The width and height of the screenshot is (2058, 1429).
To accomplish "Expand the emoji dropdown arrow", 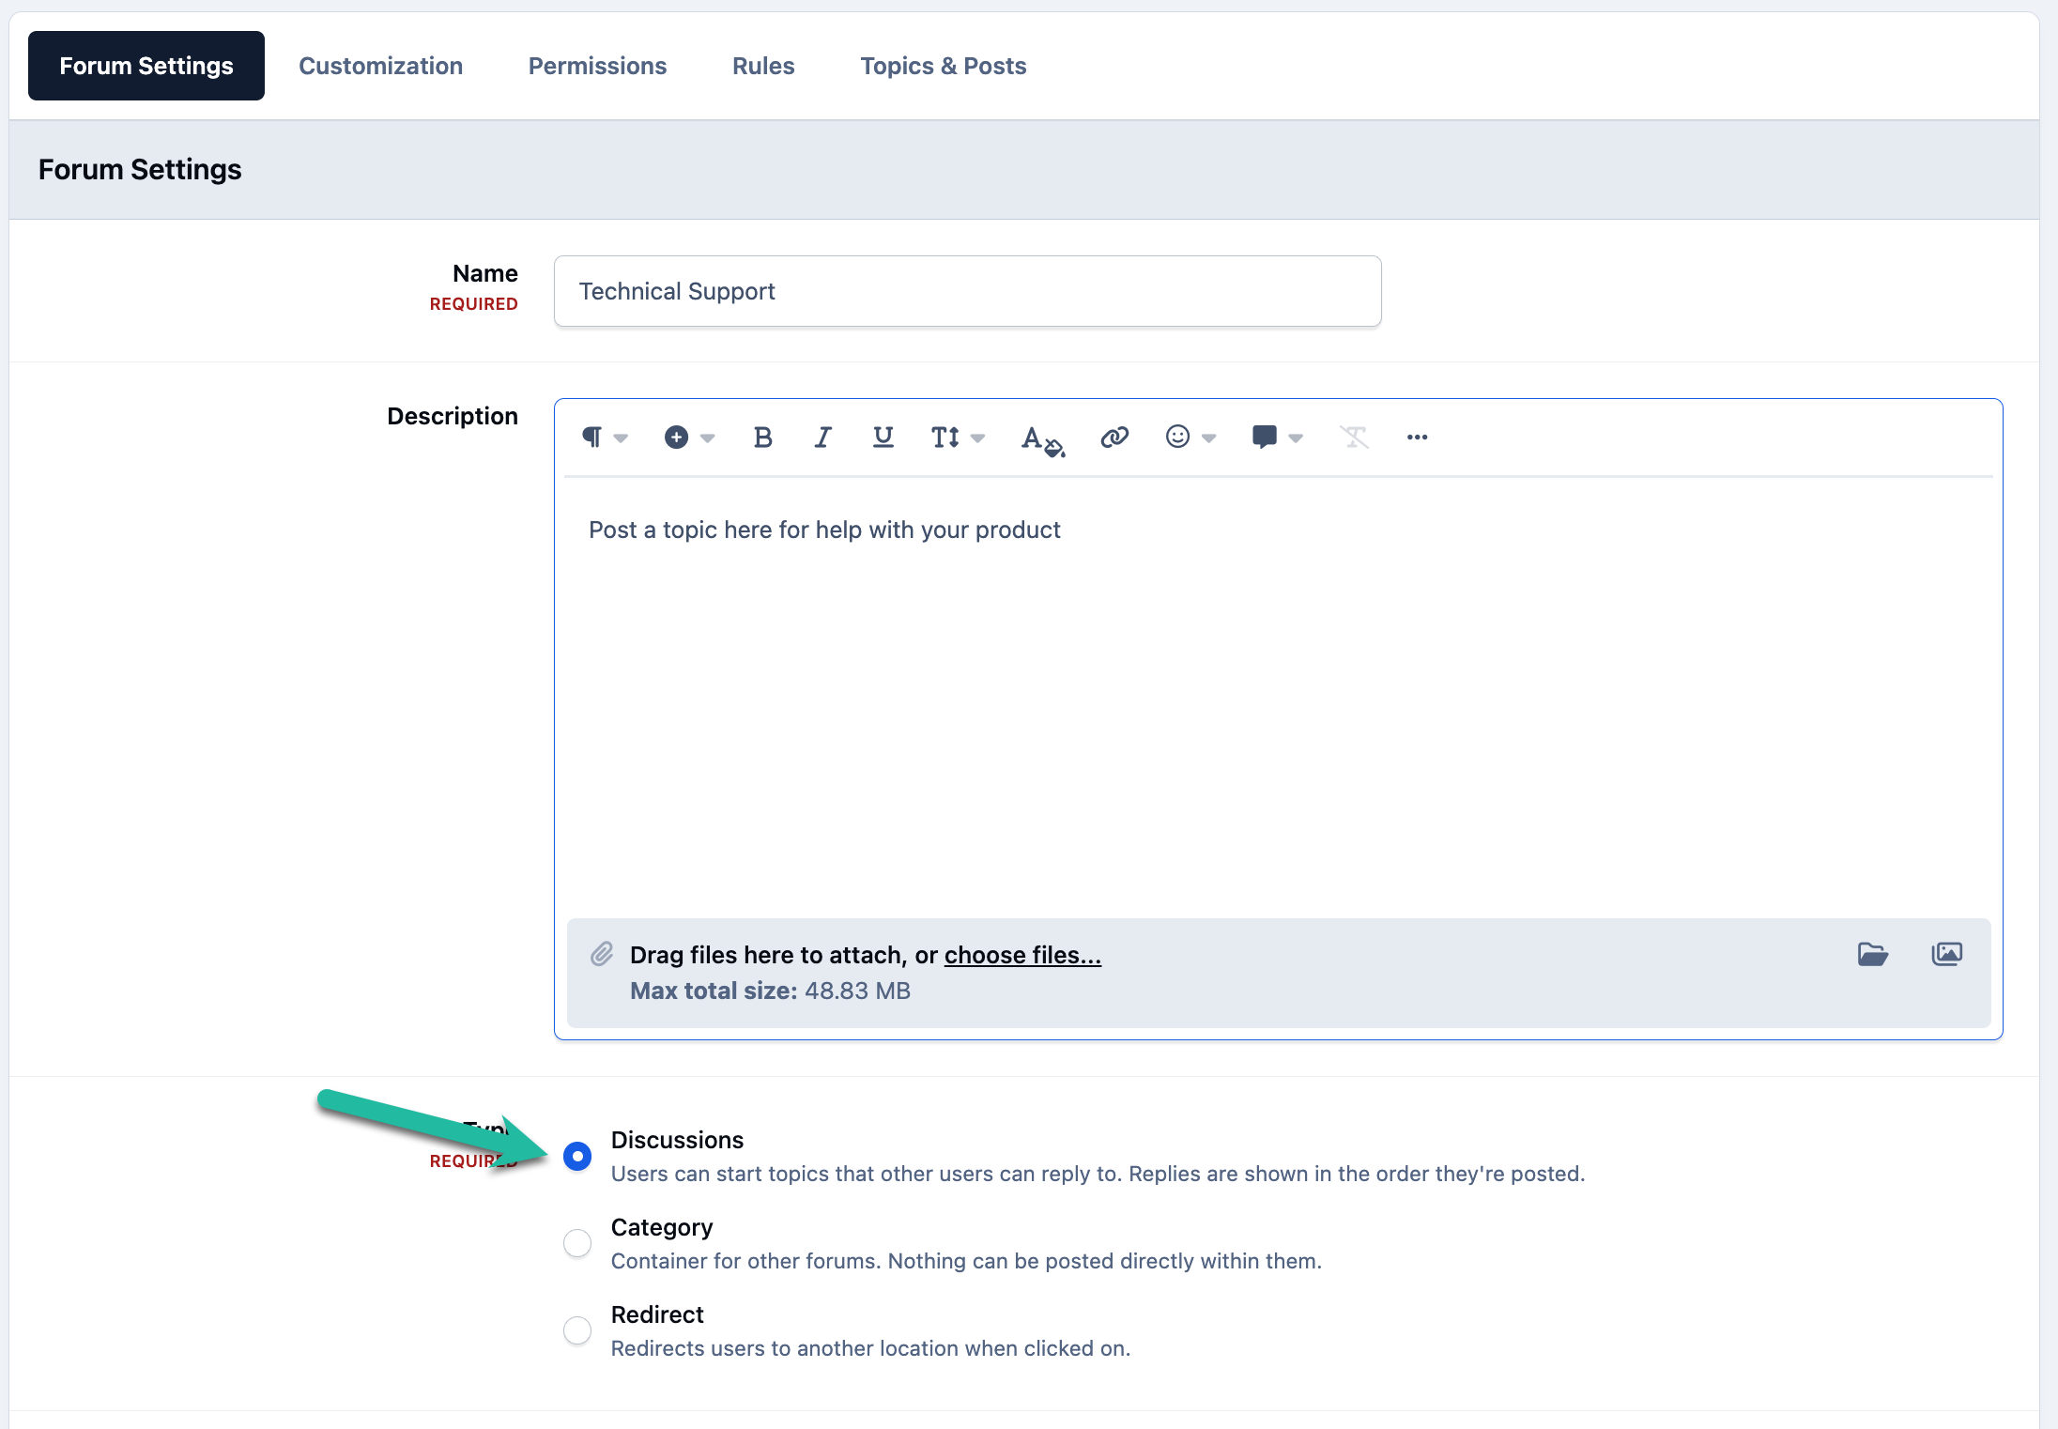I will pyautogui.click(x=1209, y=438).
